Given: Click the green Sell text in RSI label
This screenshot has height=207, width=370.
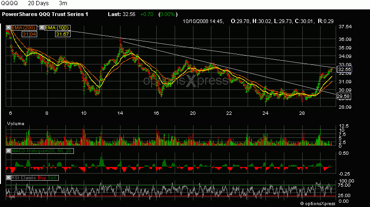Looking at the screenshot, I should click(52, 178).
